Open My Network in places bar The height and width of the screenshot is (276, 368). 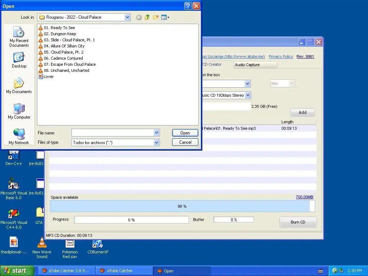19,137
